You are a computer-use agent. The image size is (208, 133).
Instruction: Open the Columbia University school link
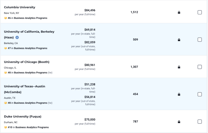tap(20, 7)
